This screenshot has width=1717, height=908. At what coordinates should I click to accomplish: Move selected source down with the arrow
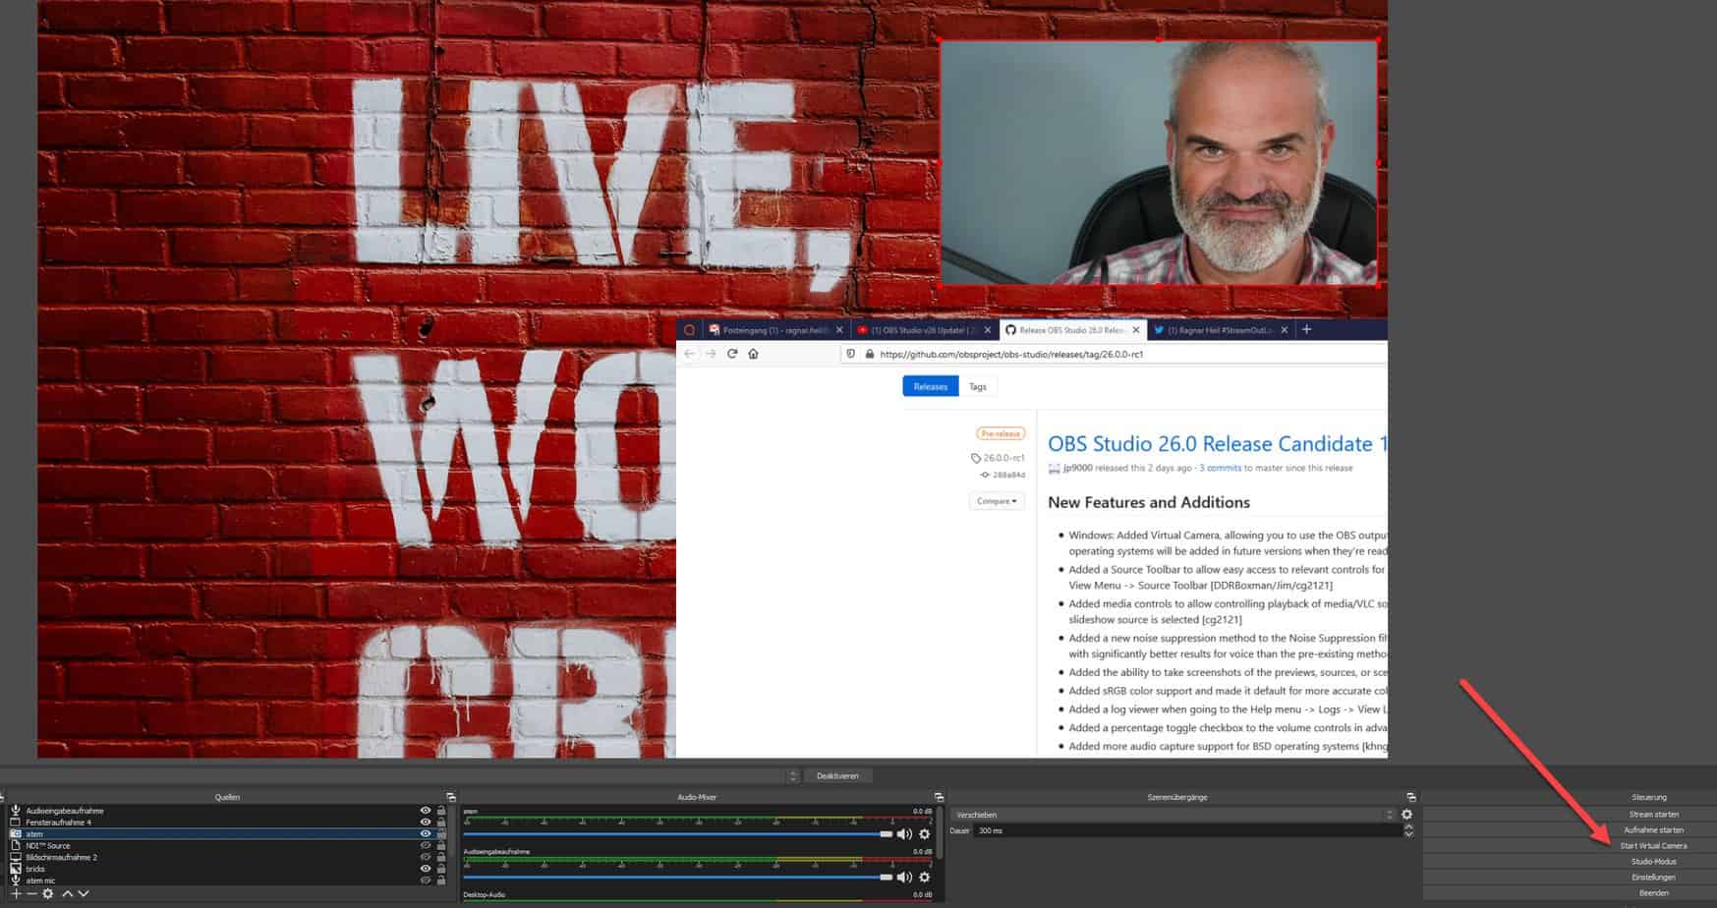(84, 893)
